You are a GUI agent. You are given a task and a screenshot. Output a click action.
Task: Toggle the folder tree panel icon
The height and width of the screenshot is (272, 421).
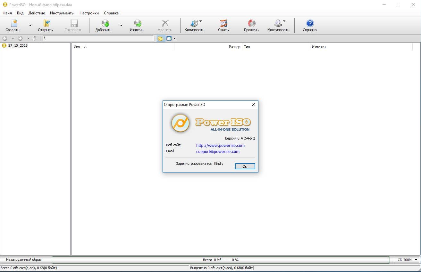coord(160,38)
